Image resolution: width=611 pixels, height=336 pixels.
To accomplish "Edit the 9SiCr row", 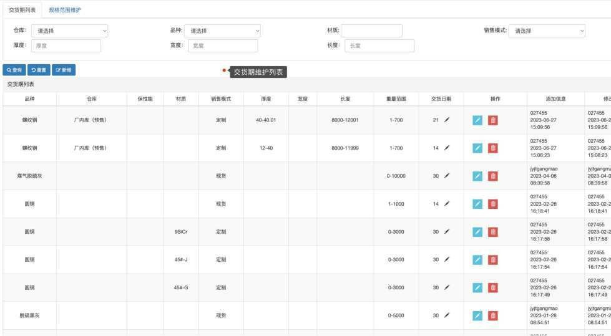I will pyautogui.click(x=477, y=232).
